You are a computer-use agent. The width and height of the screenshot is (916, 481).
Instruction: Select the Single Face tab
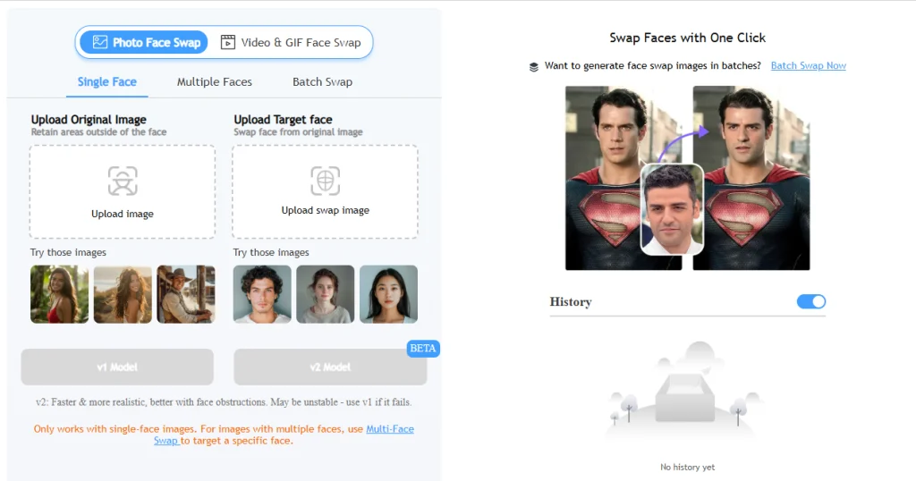point(107,81)
